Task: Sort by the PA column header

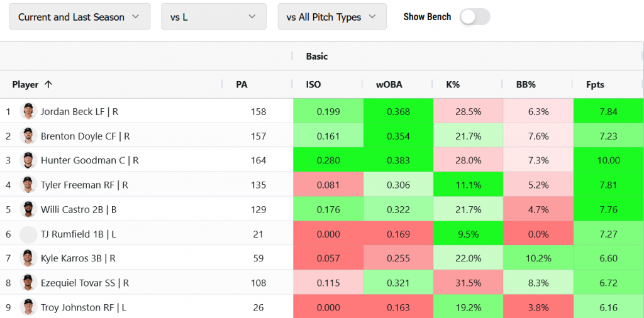Action: click(x=241, y=84)
